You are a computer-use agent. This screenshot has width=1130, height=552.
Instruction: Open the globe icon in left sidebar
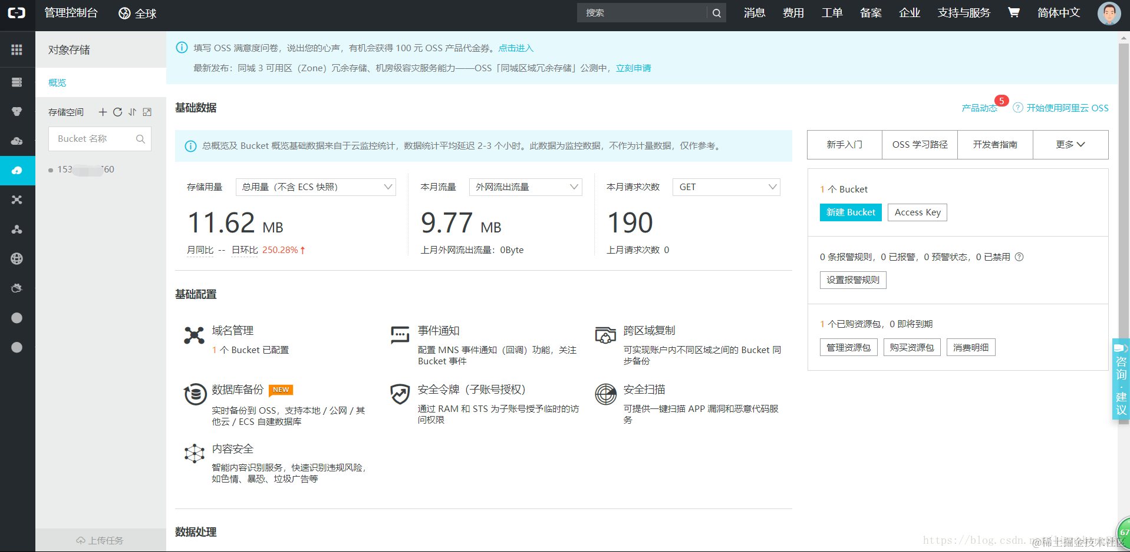click(x=17, y=258)
